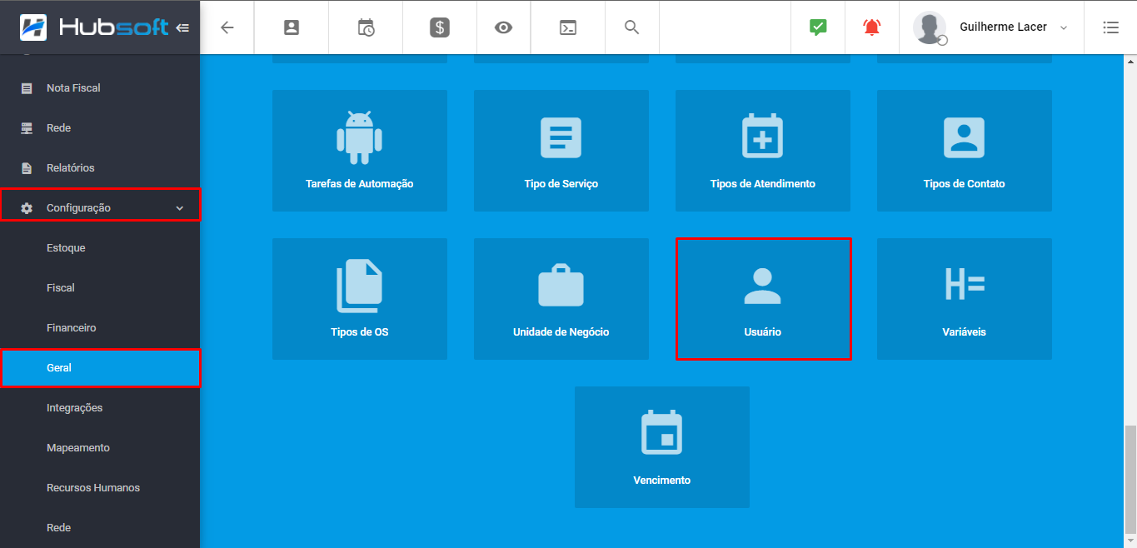Click the Tipo de Serviço document icon
This screenshot has height=548, width=1137.
click(x=561, y=137)
